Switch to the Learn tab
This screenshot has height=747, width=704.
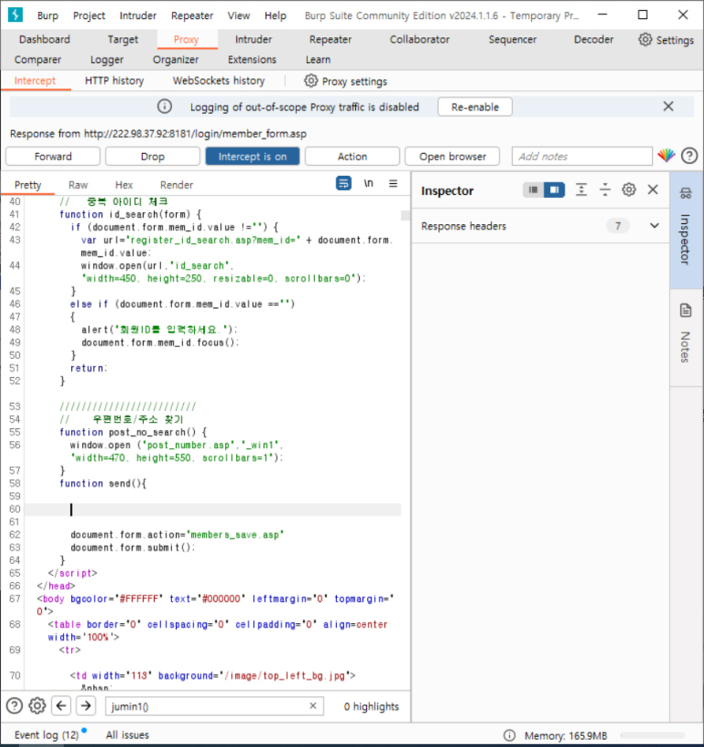318,59
